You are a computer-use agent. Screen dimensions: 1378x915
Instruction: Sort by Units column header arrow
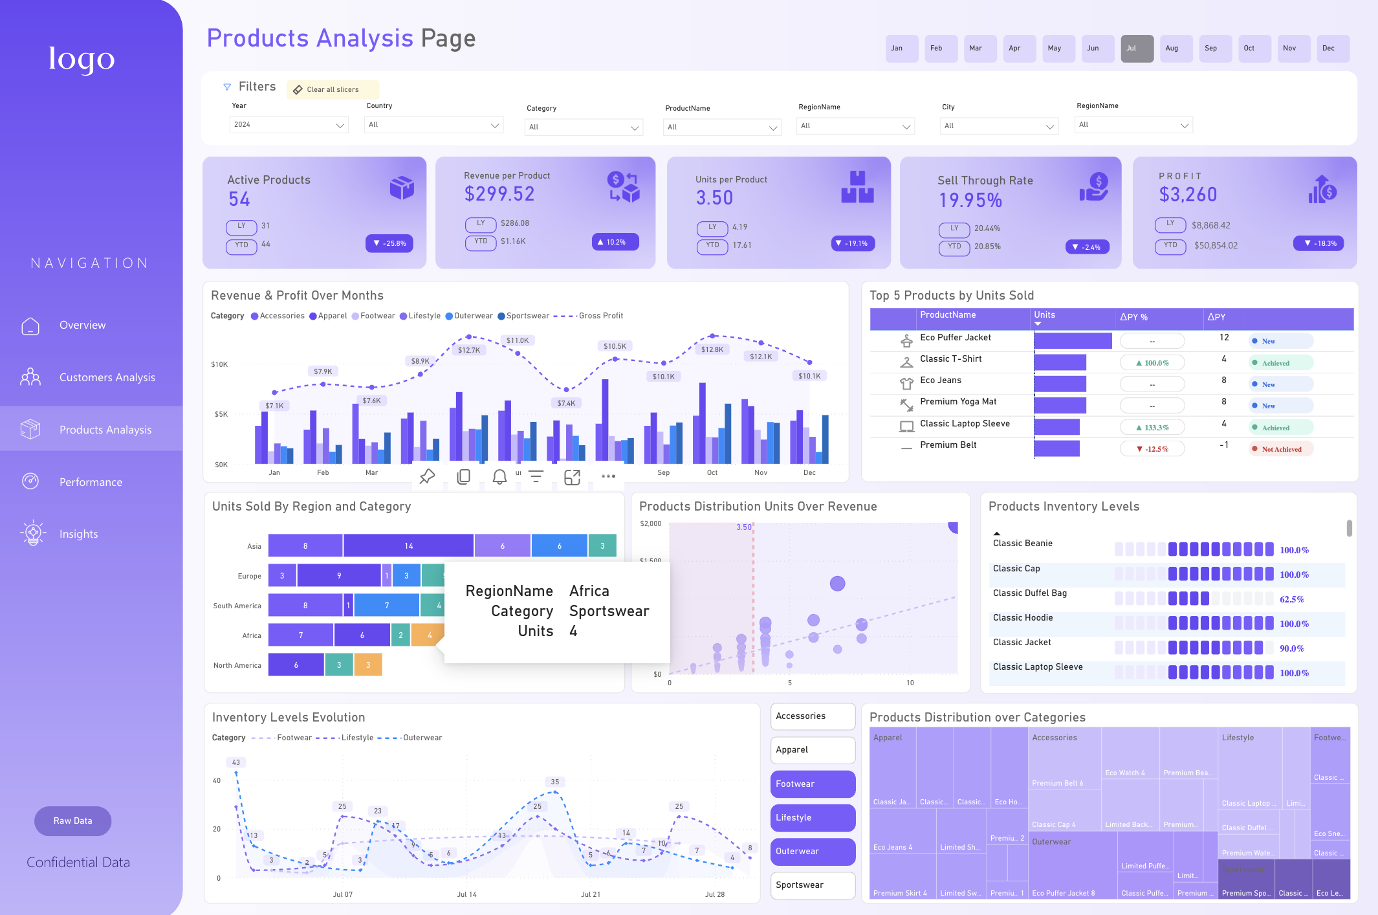1038,324
